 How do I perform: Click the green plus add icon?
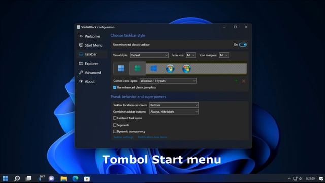click(236, 81)
